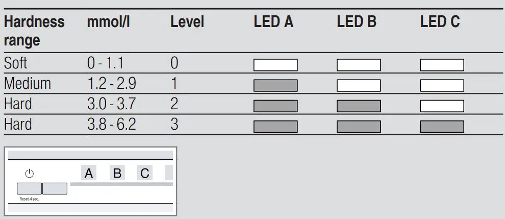Click the mmol/l column header
This screenshot has width=505, height=219.
point(108,22)
